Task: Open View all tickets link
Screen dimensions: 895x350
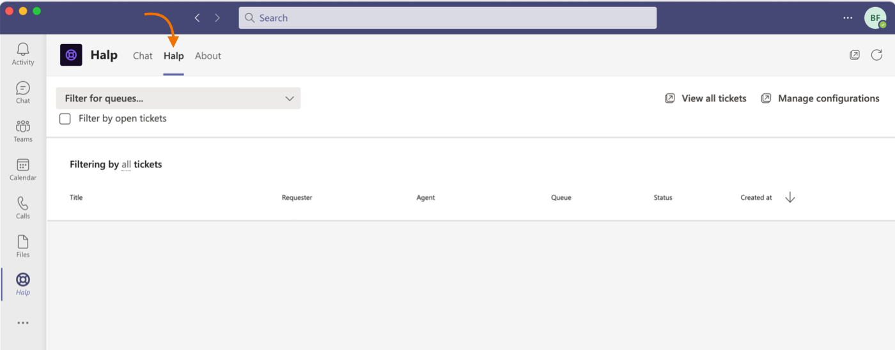Action: coord(714,98)
